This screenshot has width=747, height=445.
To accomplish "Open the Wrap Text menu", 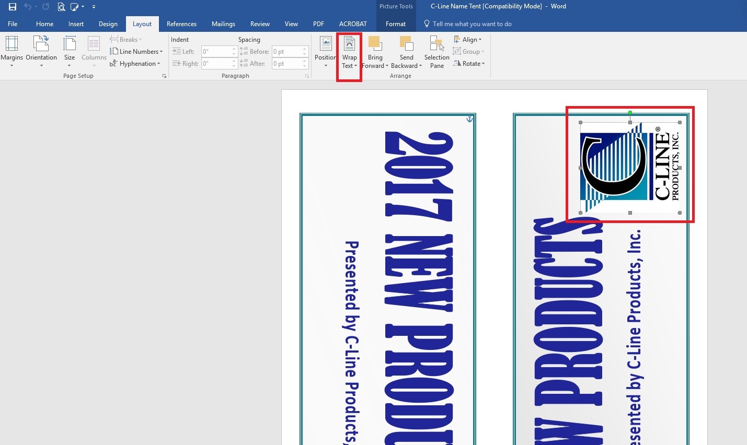I will pos(349,52).
